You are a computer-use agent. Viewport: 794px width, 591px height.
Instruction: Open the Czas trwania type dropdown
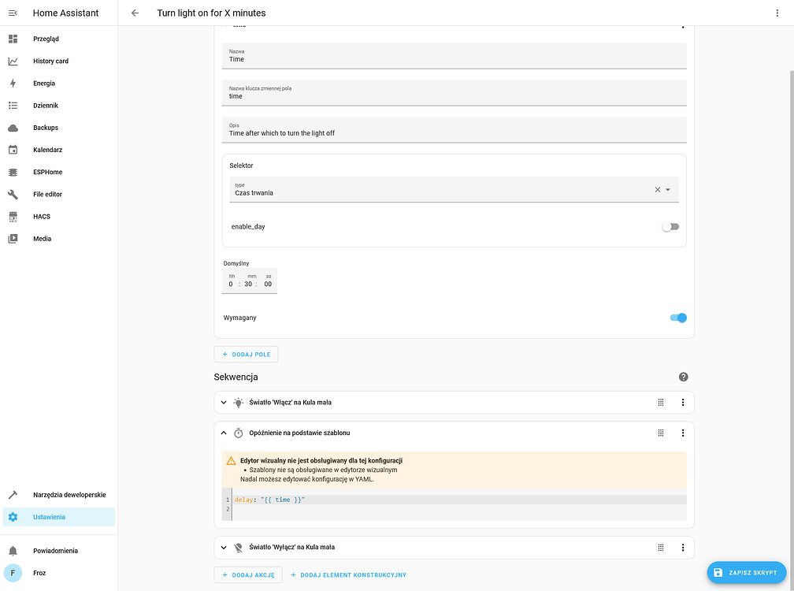click(668, 189)
